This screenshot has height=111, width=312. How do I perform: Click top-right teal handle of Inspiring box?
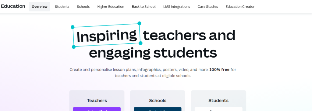[139, 23]
